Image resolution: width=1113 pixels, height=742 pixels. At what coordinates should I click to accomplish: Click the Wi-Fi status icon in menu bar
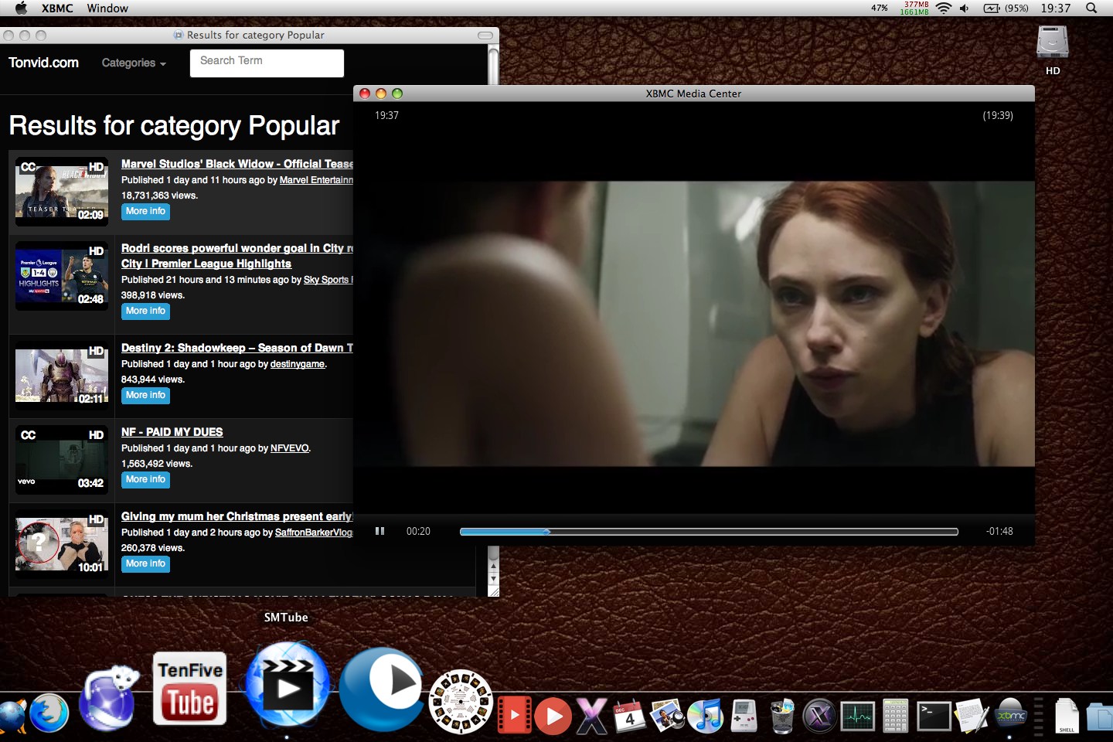[943, 8]
